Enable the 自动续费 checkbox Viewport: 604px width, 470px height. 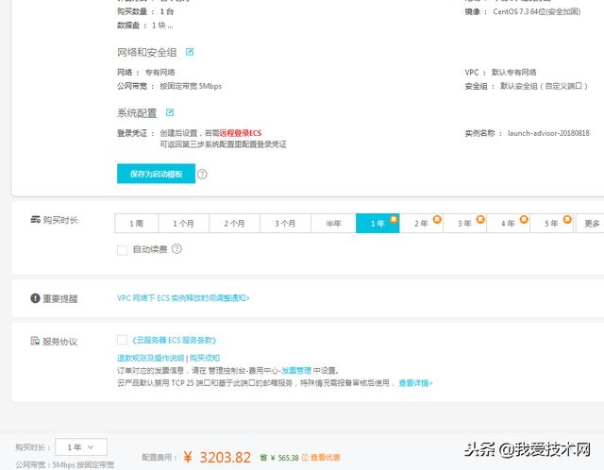(122, 250)
